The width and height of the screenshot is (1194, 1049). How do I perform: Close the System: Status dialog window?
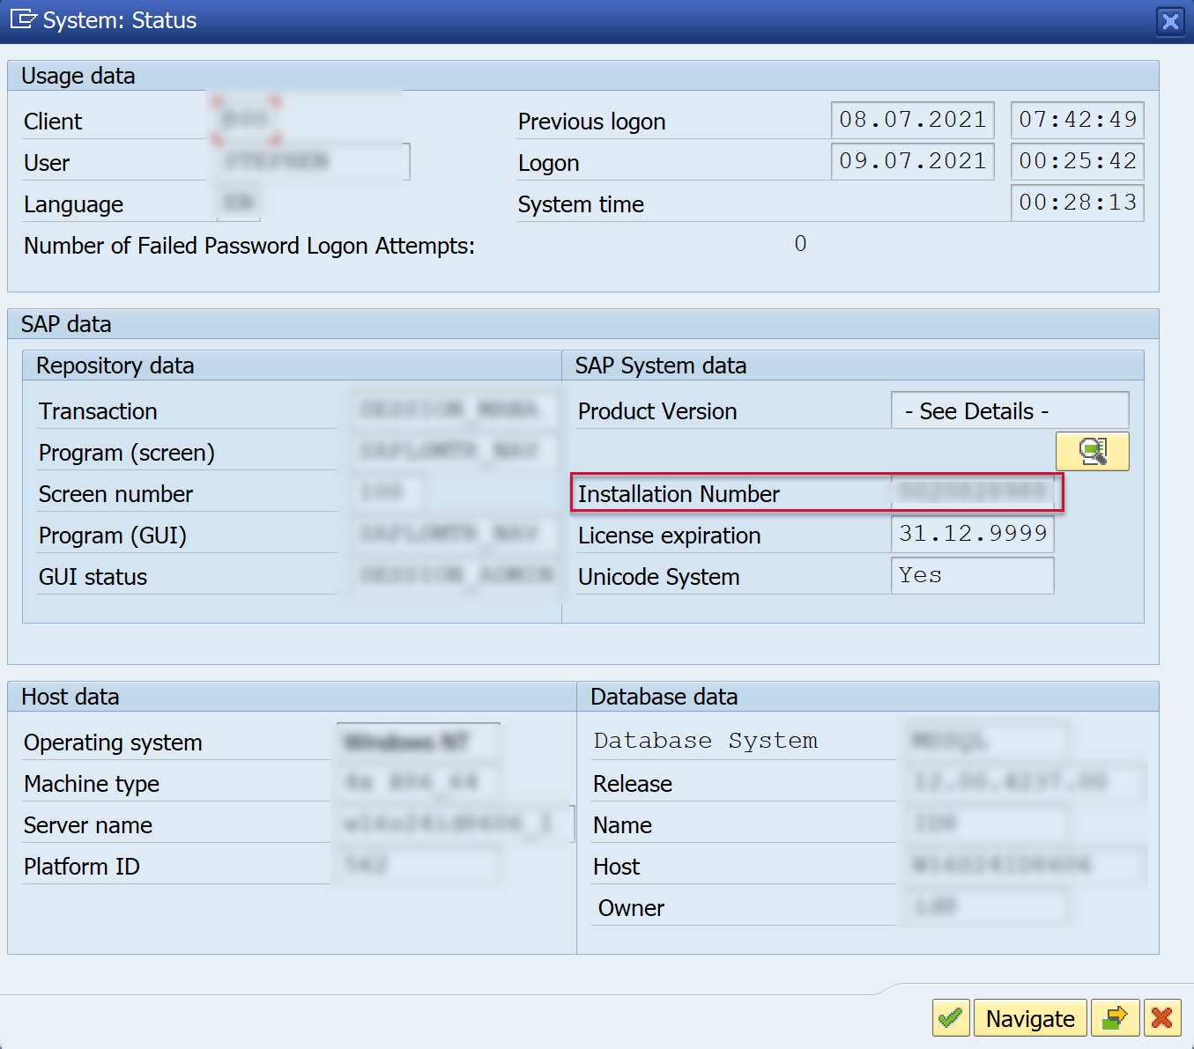click(x=1169, y=21)
